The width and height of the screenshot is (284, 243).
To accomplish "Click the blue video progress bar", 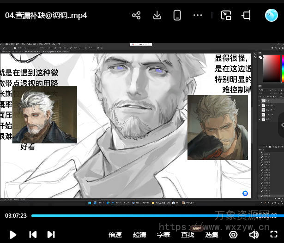I will pyautogui.click(x=139, y=216).
